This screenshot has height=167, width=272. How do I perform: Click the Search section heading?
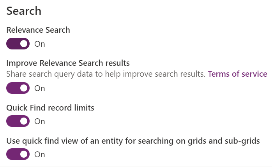point(24,11)
